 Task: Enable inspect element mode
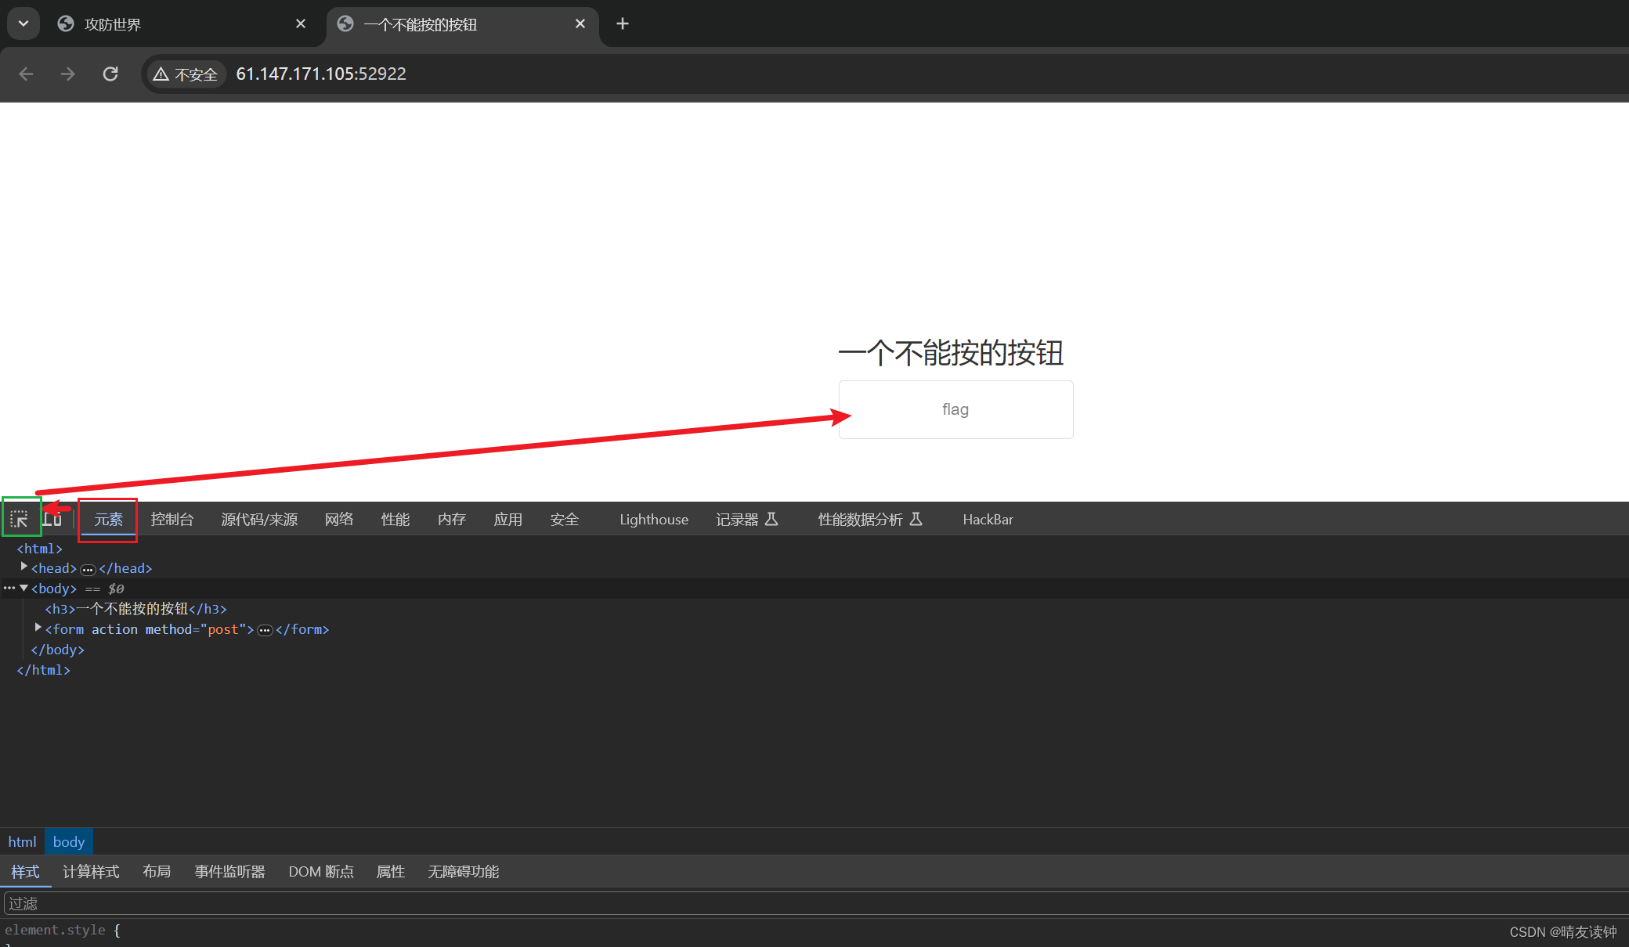point(21,517)
